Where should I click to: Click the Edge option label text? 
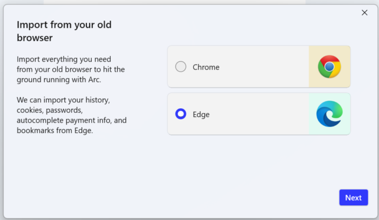click(201, 115)
